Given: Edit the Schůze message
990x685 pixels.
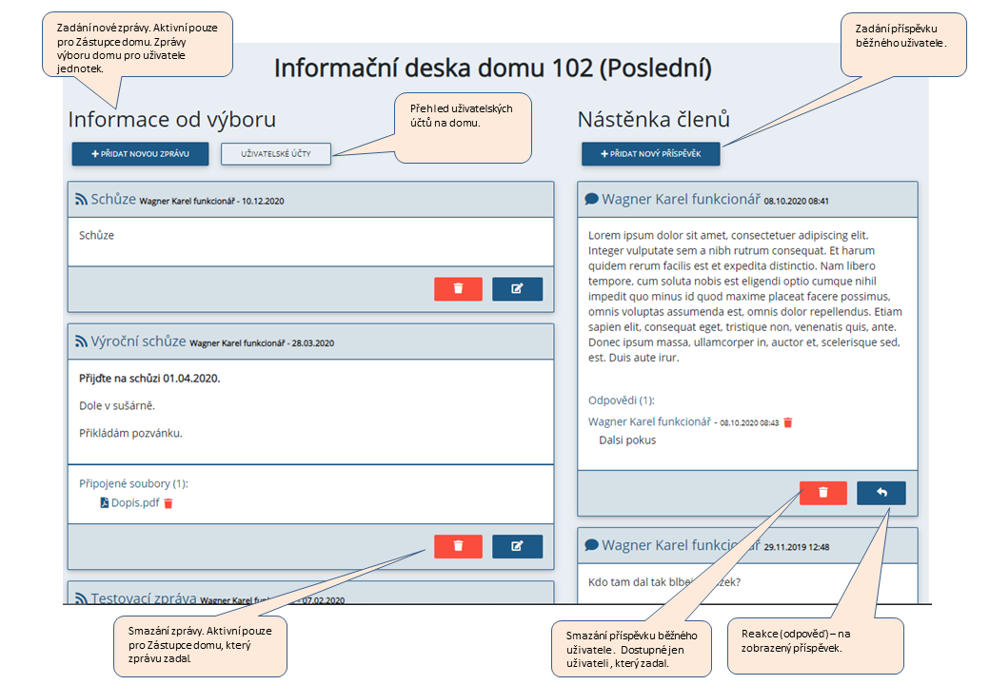Looking at the screenshot, I should tap(517, 289).
